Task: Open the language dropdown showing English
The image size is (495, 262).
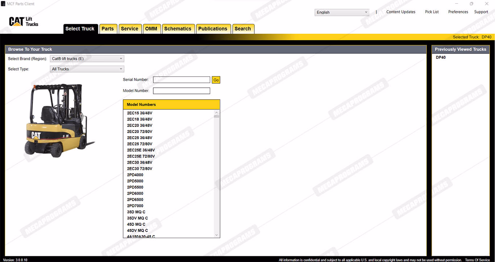Action: (x=342, y=12)
